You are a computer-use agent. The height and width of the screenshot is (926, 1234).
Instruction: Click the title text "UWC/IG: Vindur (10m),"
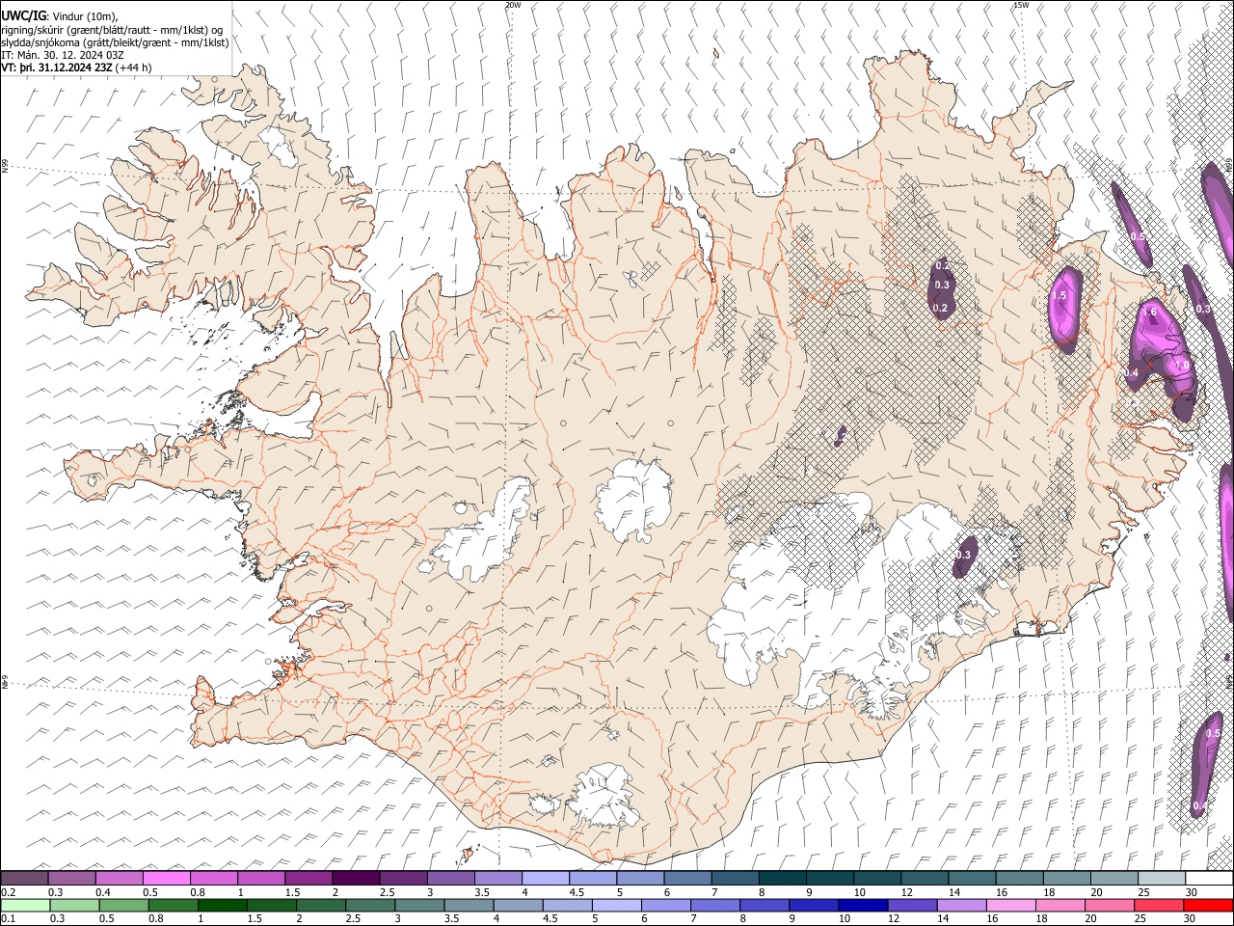pyautogui.click(x=60, y=17)
